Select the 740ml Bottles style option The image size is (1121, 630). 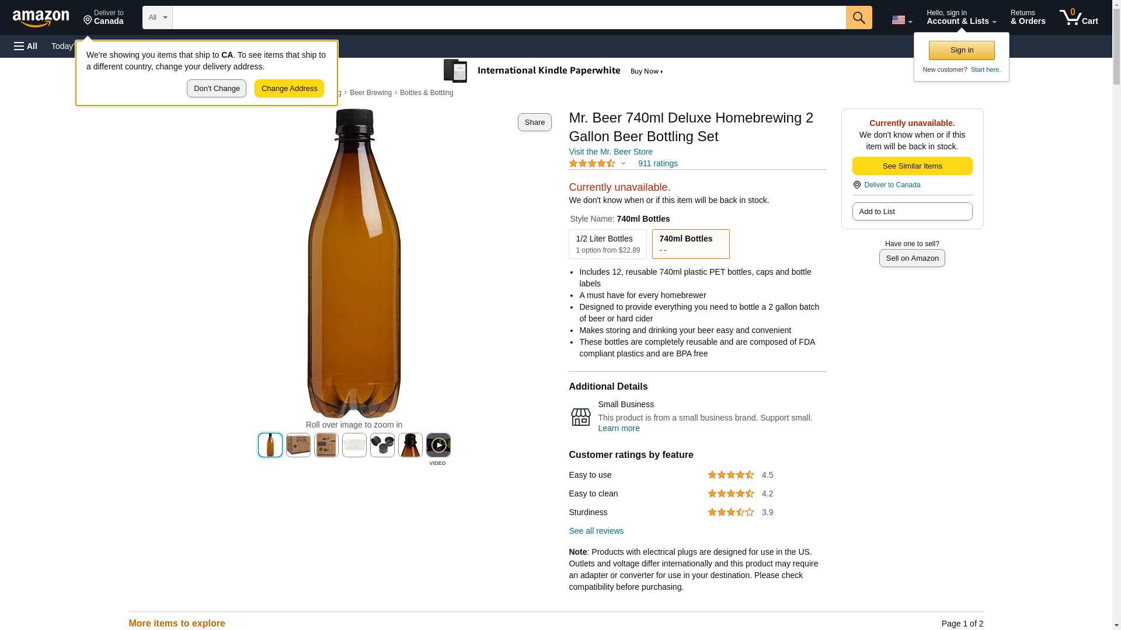690,244
